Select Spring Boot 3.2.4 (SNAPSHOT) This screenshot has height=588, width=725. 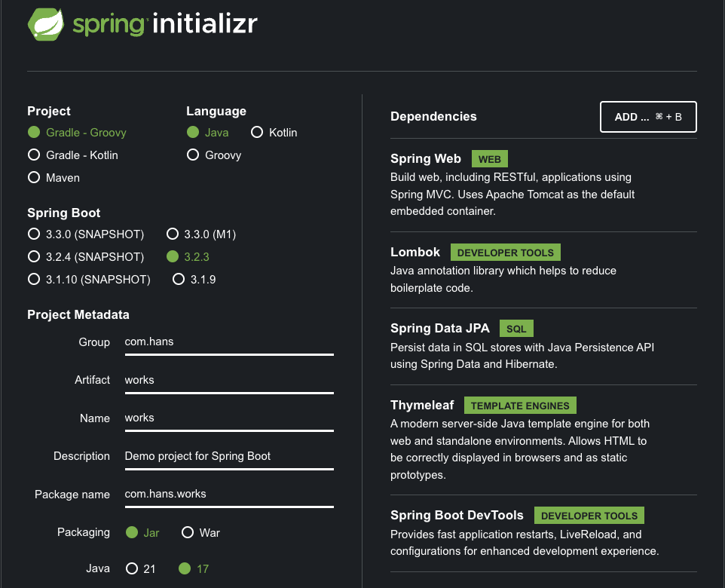(86, 257)
